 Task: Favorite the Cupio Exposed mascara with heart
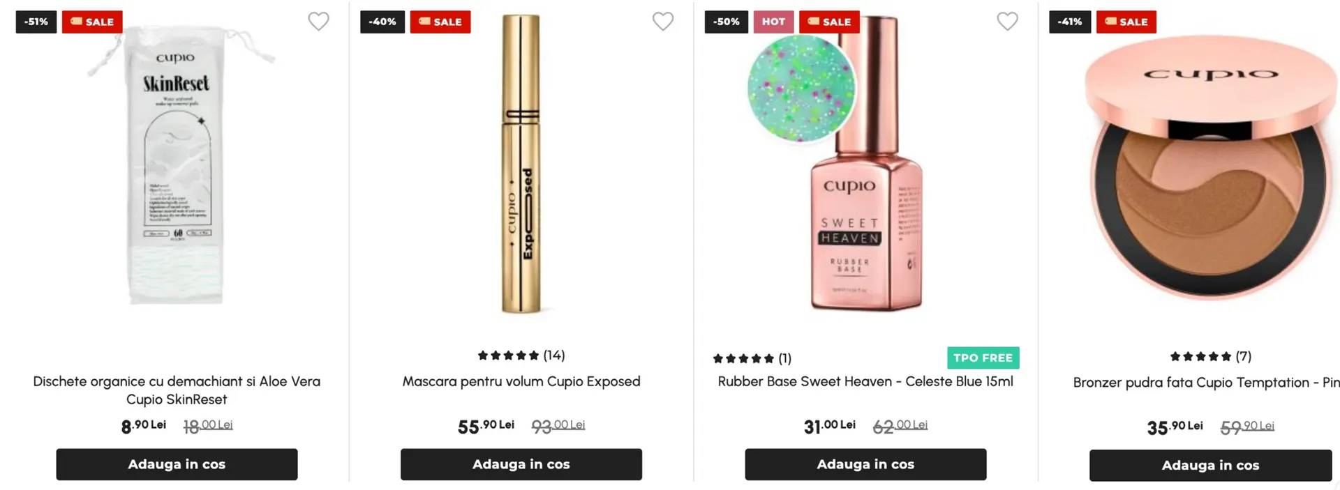tap(663, 22)
